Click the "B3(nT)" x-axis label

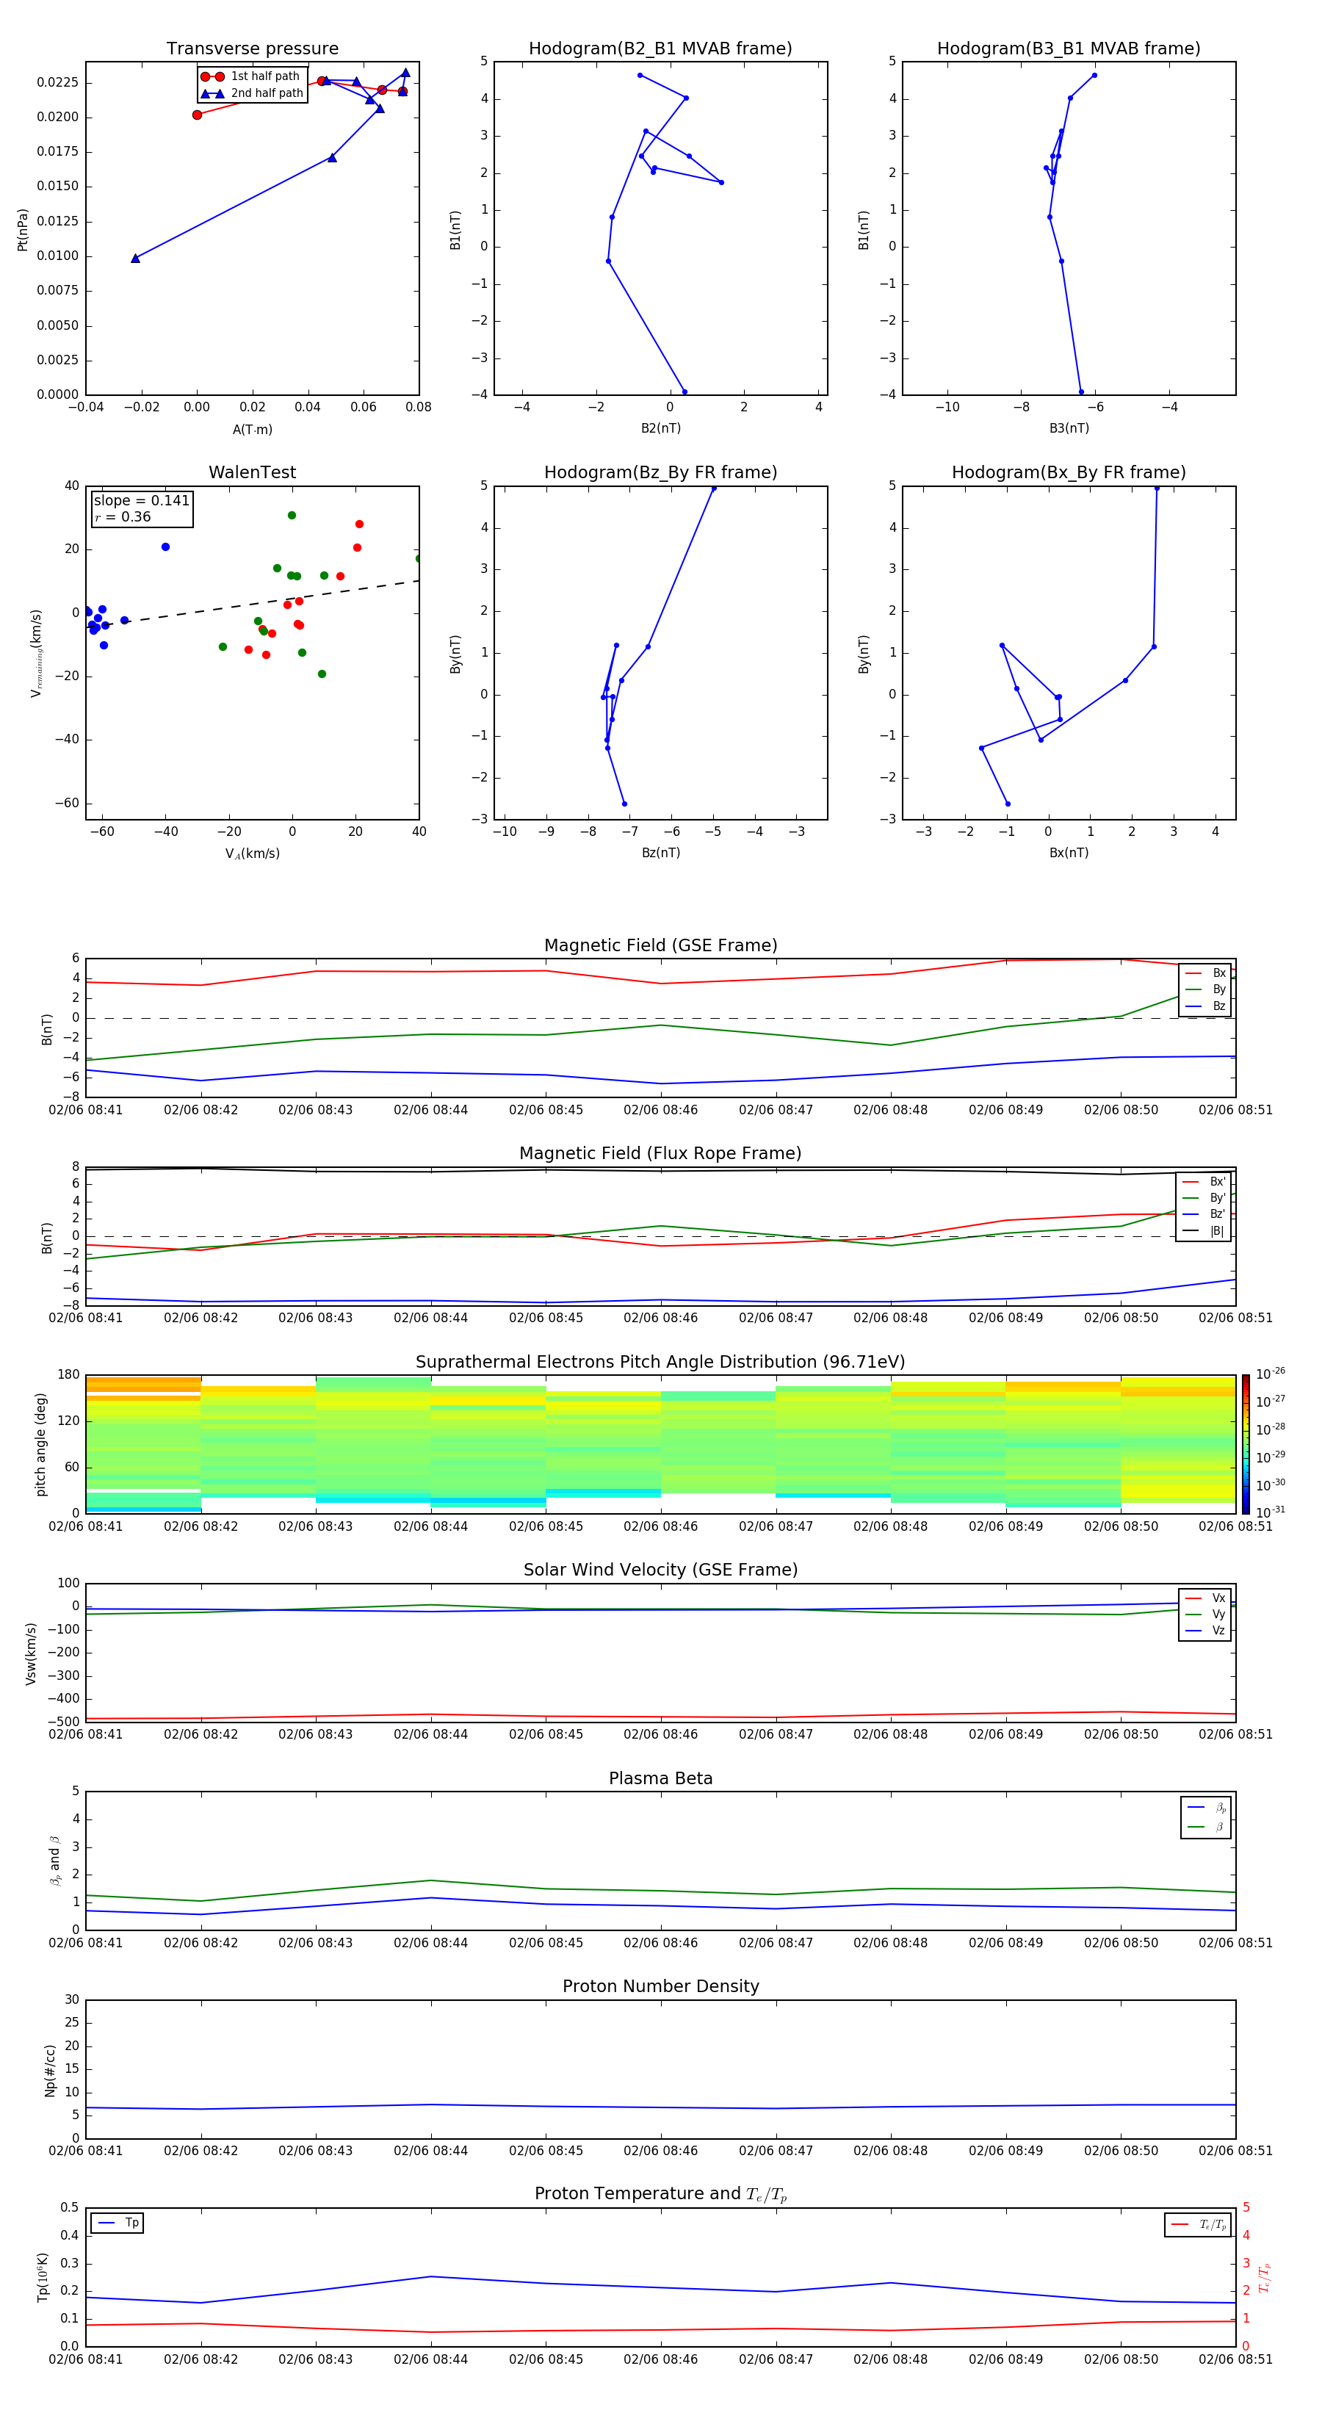coord(1069,428)
